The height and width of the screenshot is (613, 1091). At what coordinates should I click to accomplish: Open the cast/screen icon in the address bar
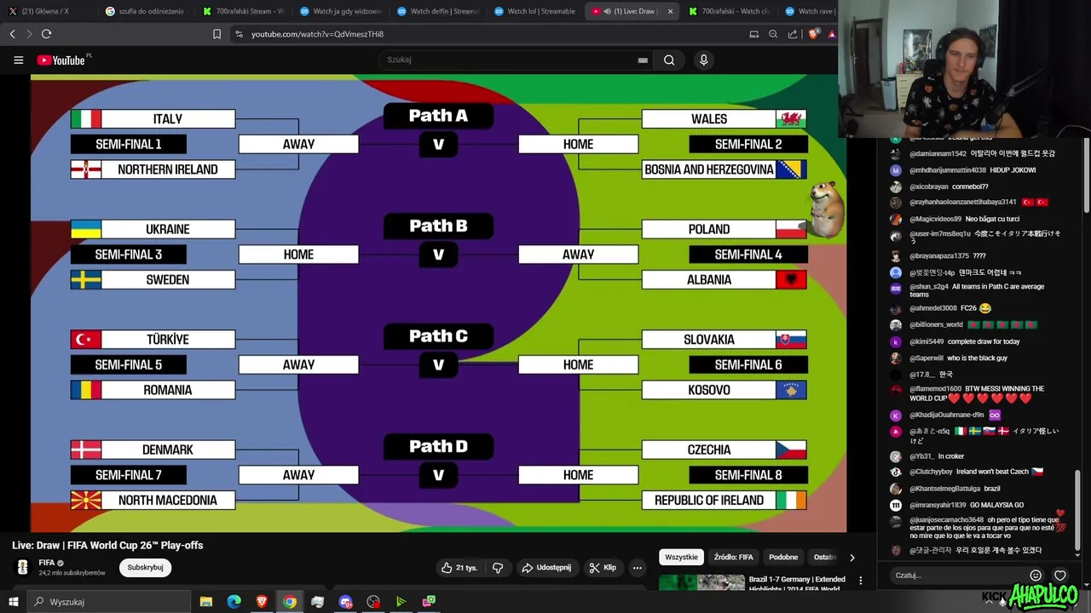753,34
